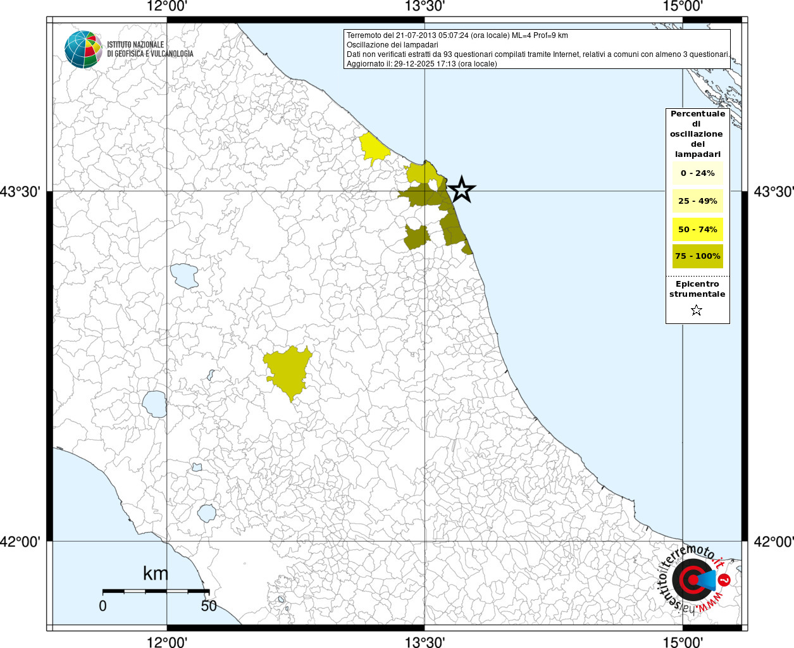Click the bottom 13°30' longitude label
Screen dimensions: 794x648
point(425,642)
